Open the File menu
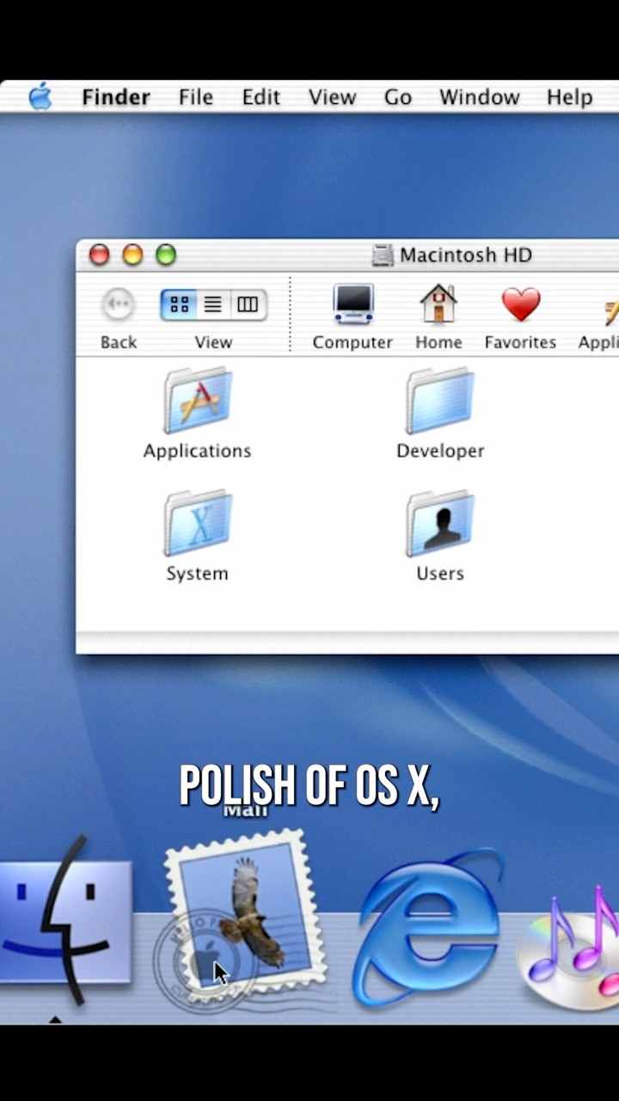This screenshot has width=619, height=1101. coord(196,97)
